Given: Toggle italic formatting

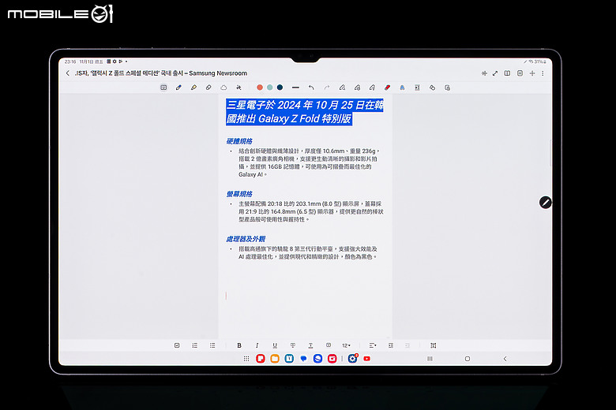Looking at the screenshot, I should (x=257, y=345).
